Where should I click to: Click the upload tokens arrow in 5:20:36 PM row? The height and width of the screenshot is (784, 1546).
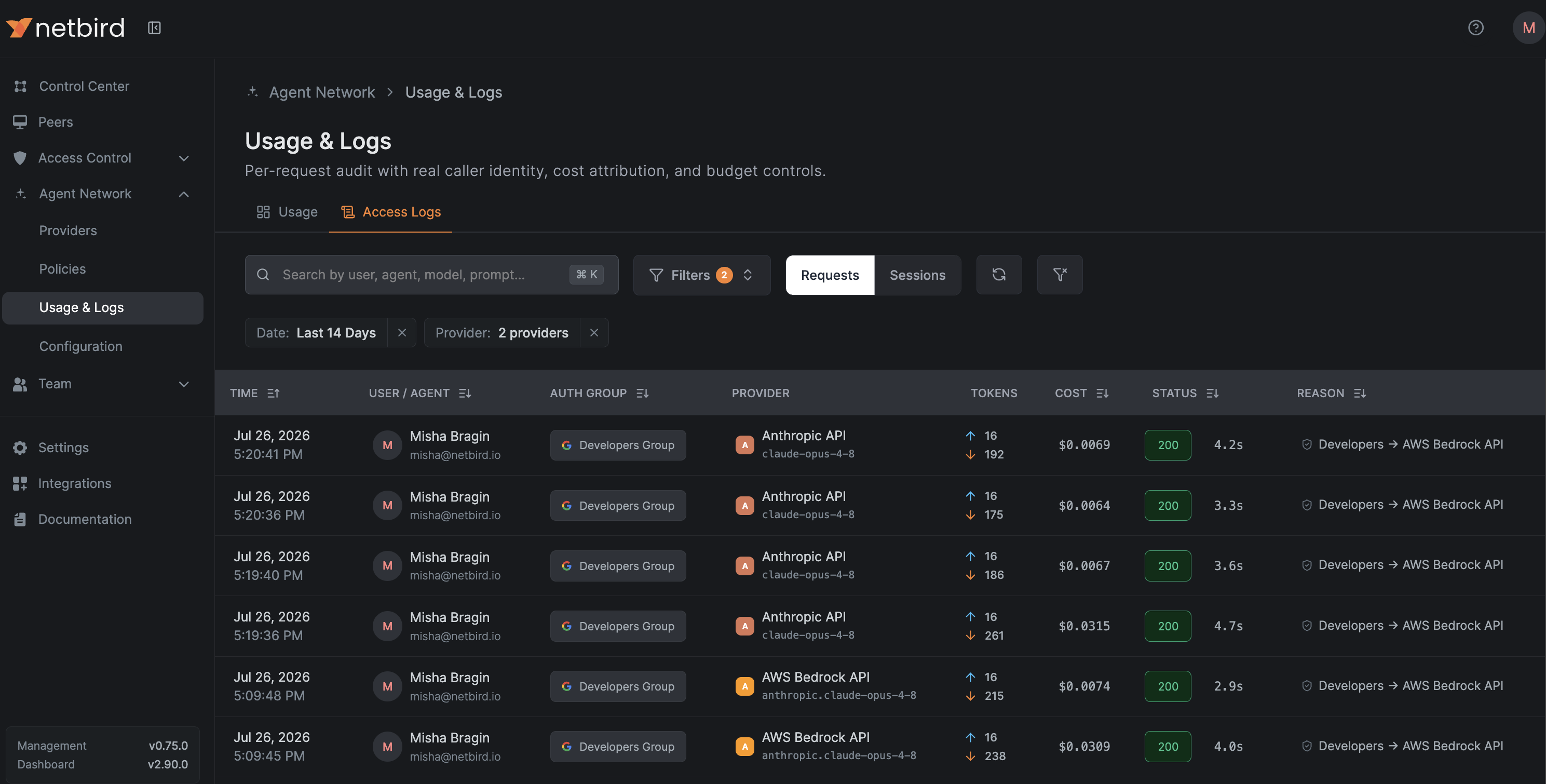(x=970, y=496)
